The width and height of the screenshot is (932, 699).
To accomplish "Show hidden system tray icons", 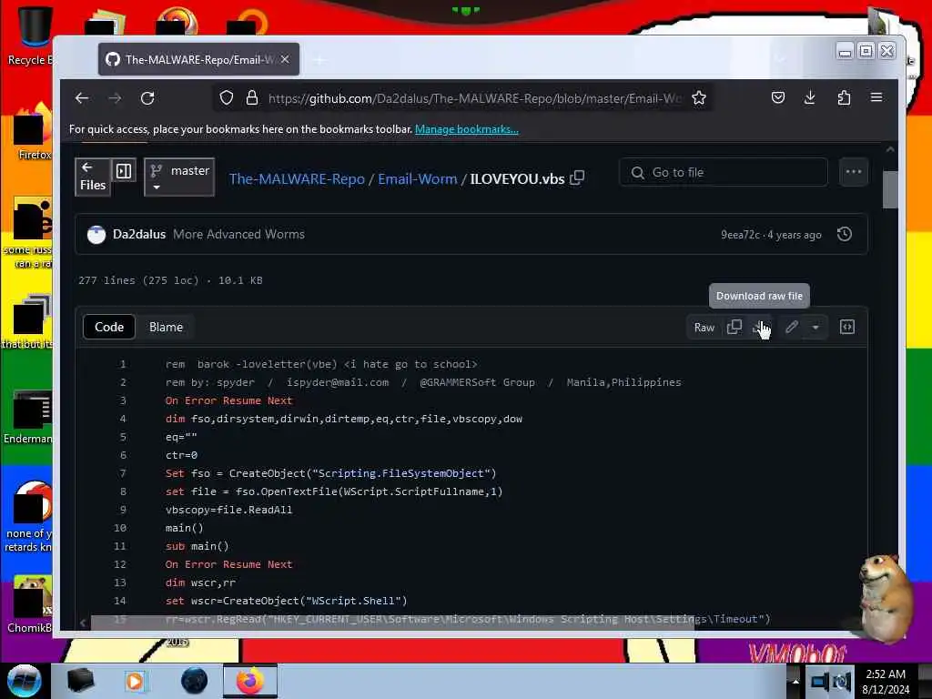I will pos(795,681).
